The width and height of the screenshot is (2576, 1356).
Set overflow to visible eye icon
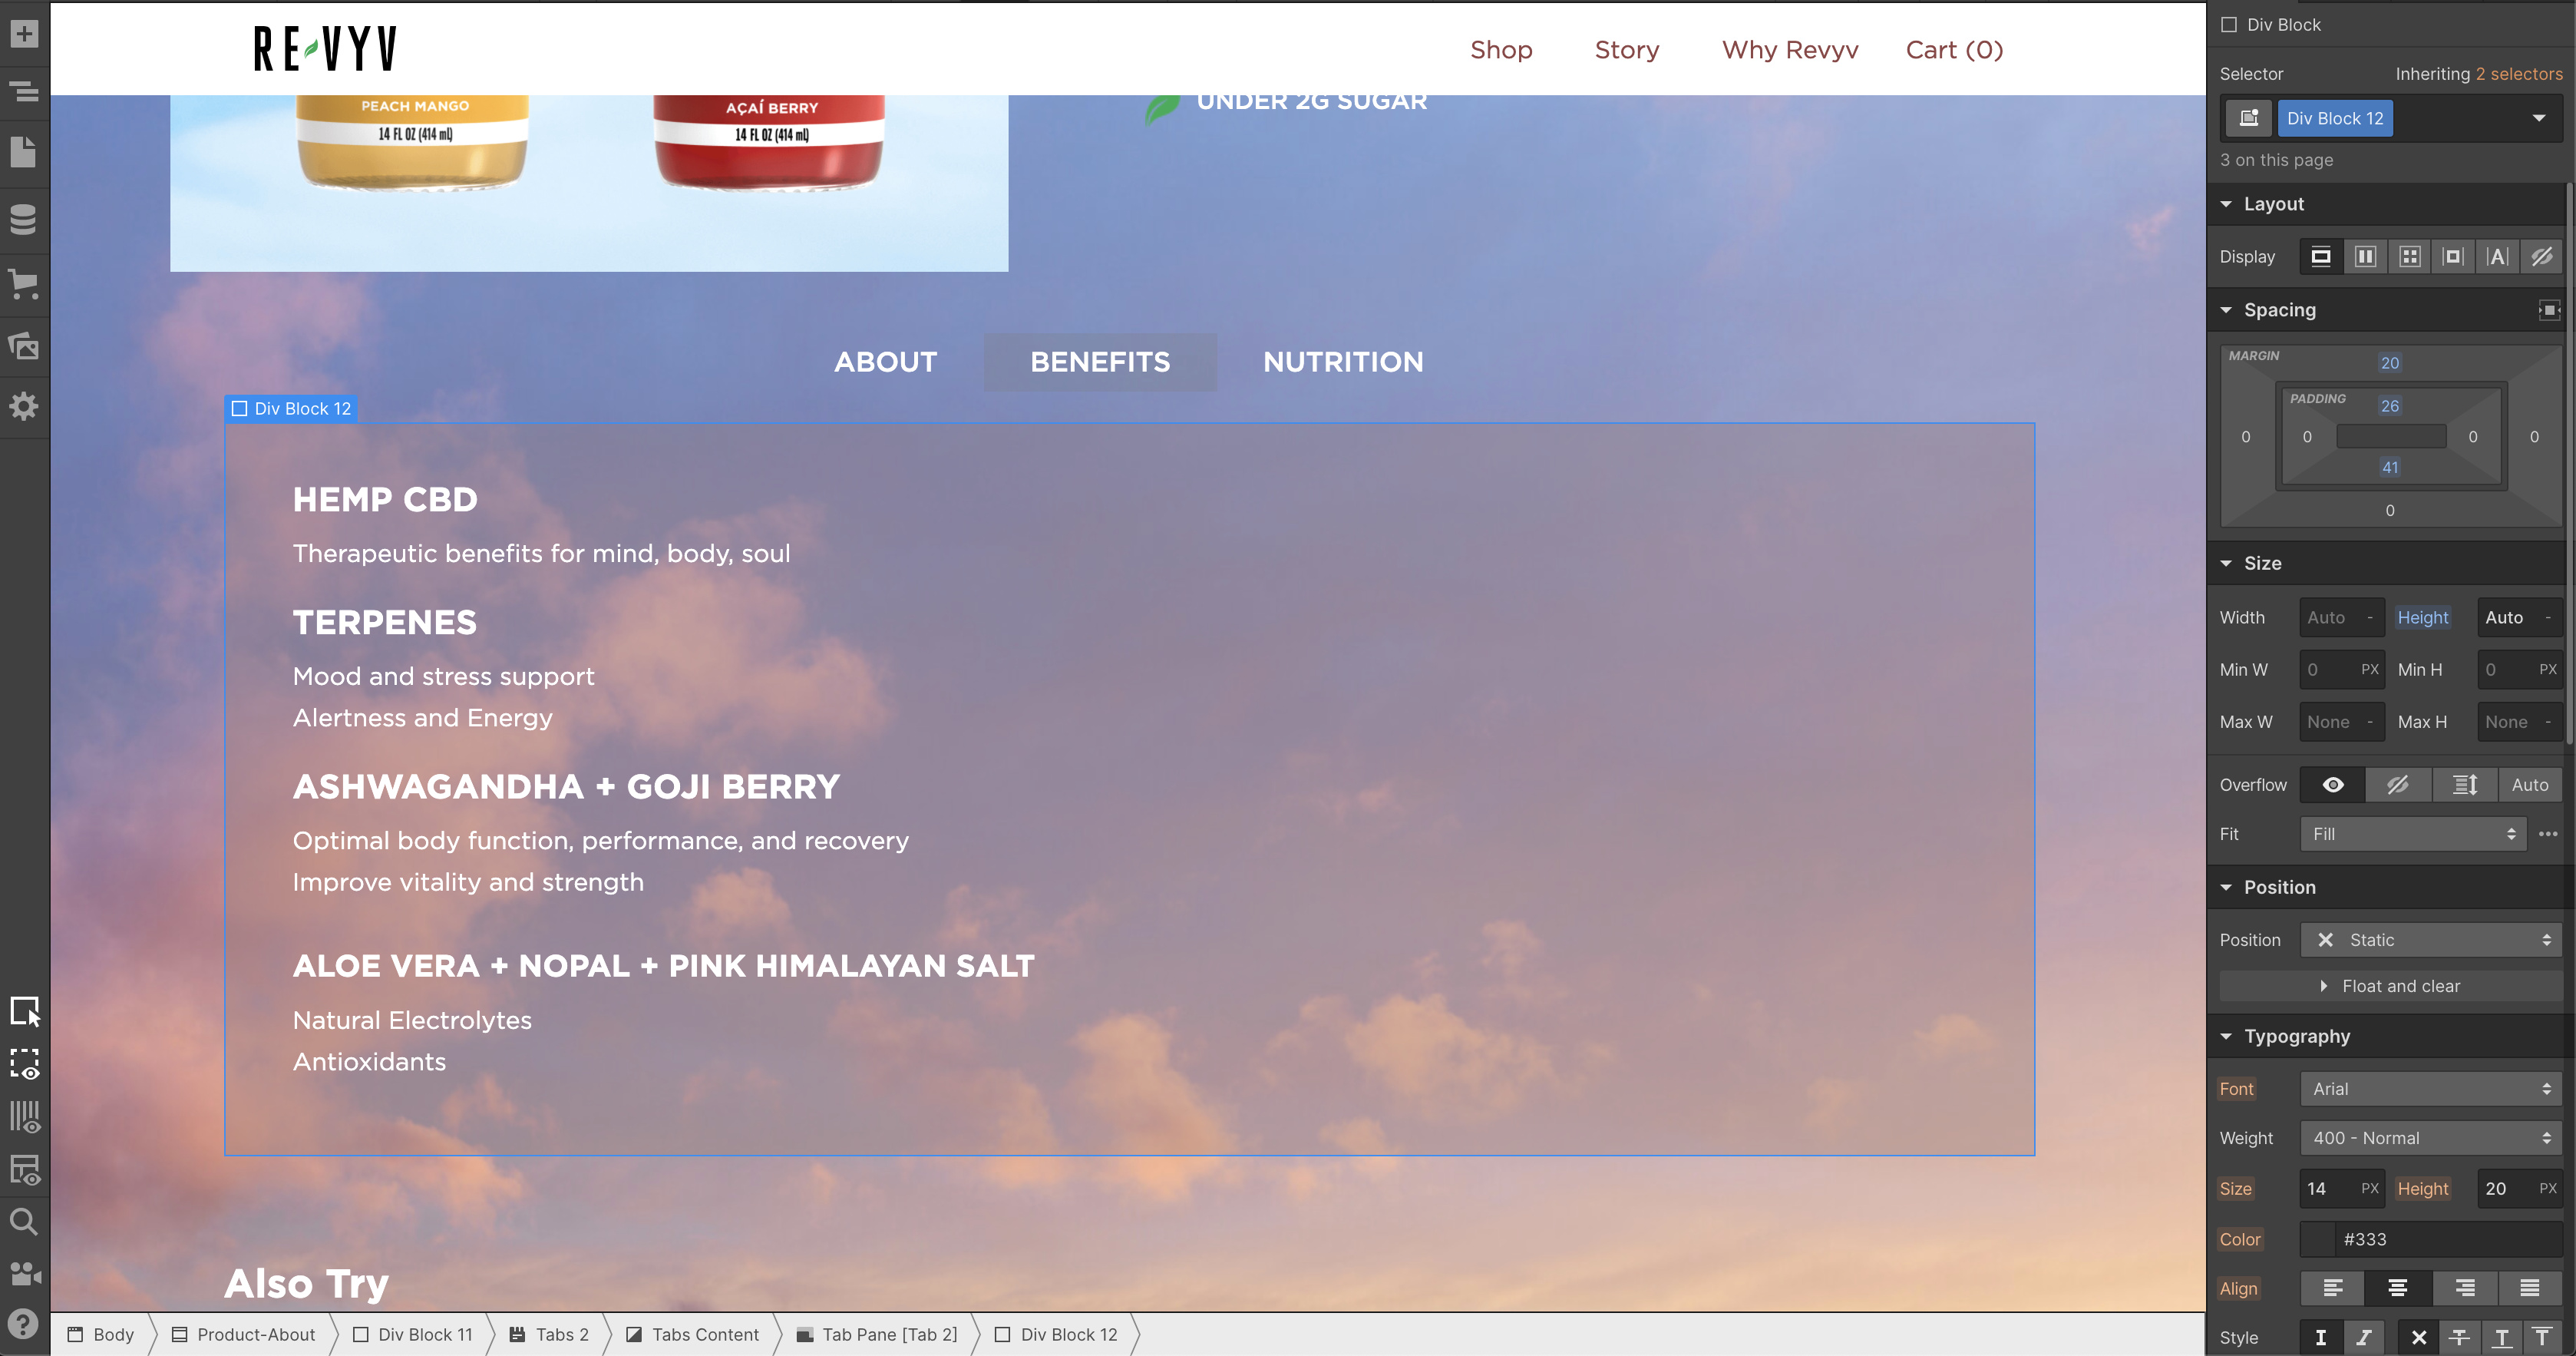[x=2332, y=785]
